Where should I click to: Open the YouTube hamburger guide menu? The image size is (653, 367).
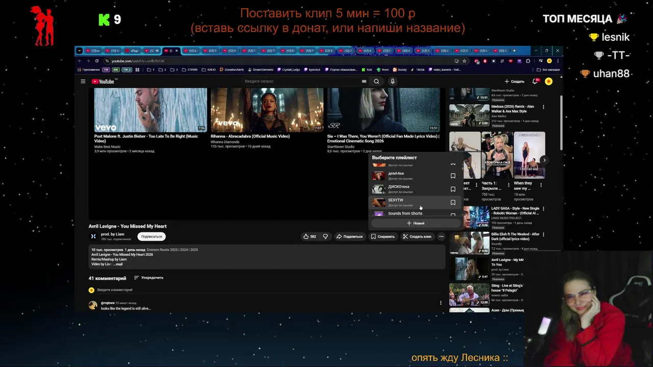point(83,82)
